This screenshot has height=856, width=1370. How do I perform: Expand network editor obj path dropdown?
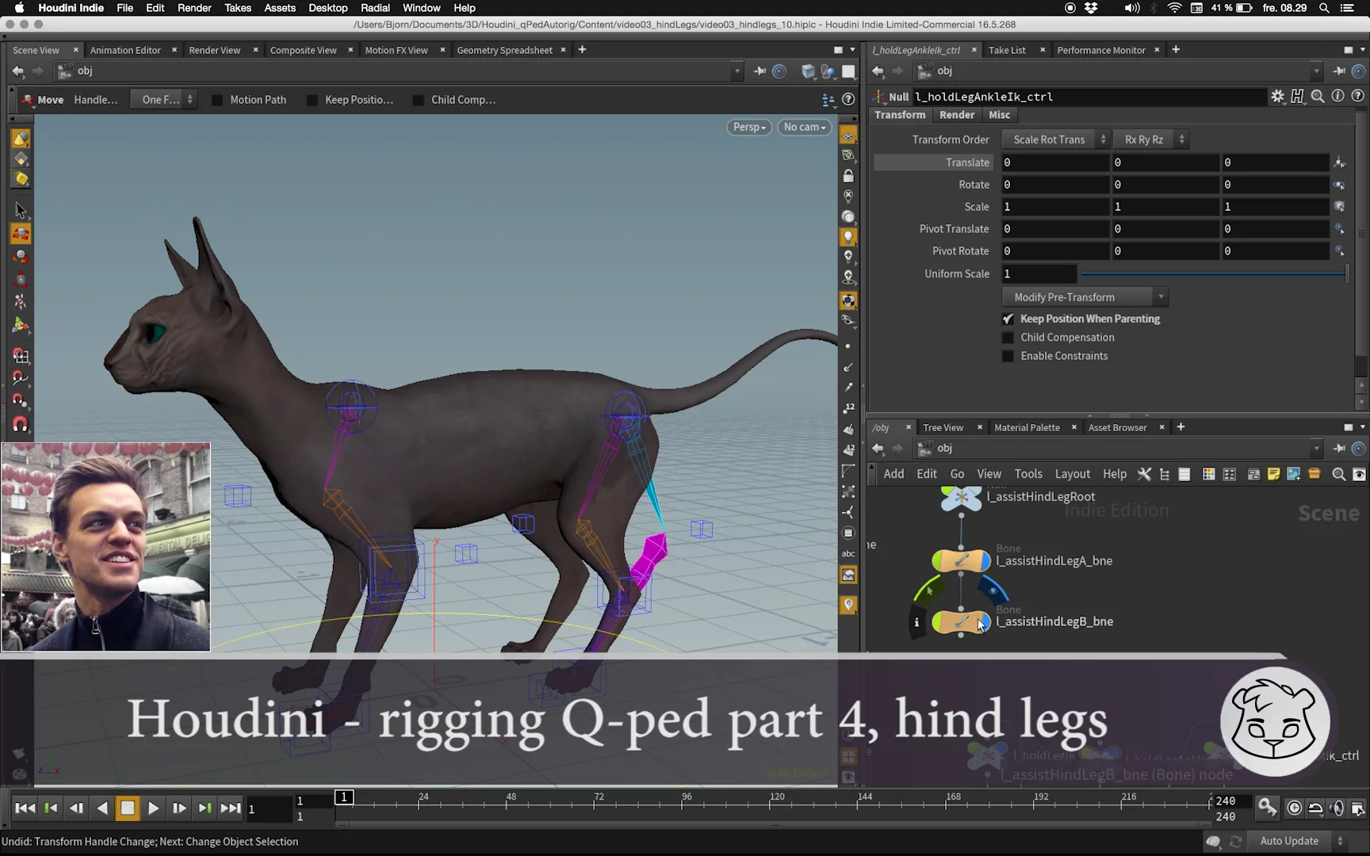click(1317, 449)
